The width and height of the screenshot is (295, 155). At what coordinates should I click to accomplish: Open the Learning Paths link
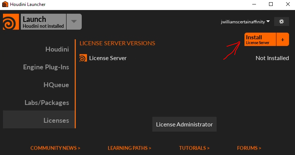(x=129, y=148)
